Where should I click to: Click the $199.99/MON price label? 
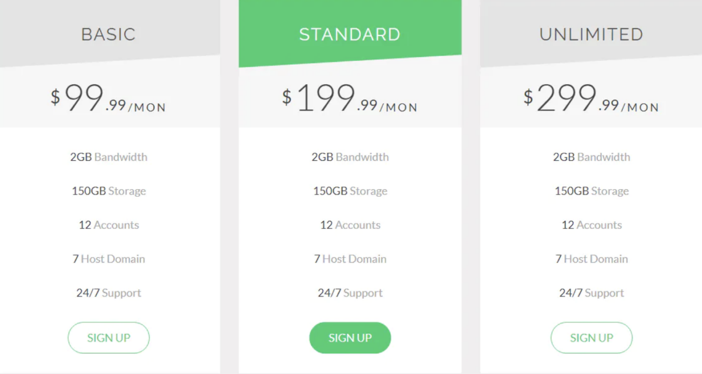[350, 98]
